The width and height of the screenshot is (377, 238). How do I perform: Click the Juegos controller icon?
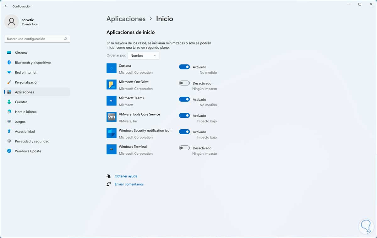click(x=9, y=122)
